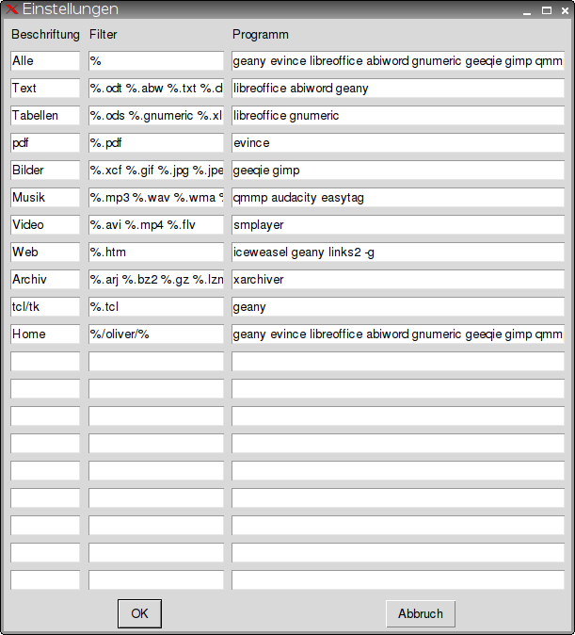Click the 'Programm' column header text

pyautogui.click(x=261, y=35)
